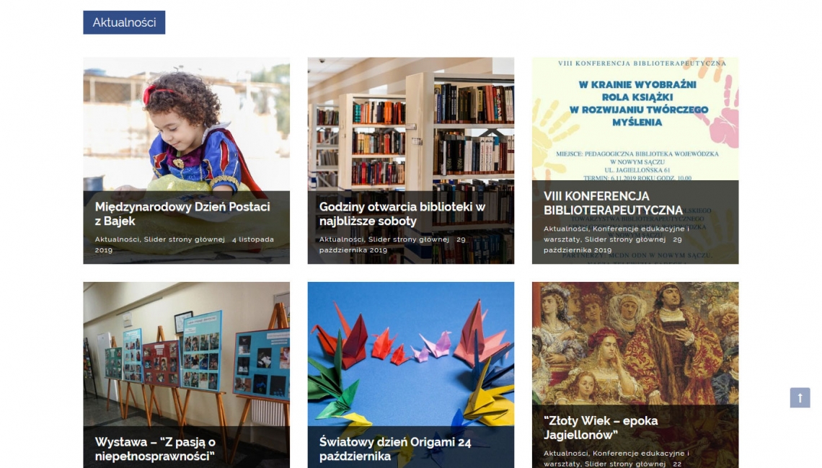Open 'Międzynarodowy Dzień Postaci z Bajek' article title
Screen dimensions: 822x468
pyautogui.click(x=182, y=214)
